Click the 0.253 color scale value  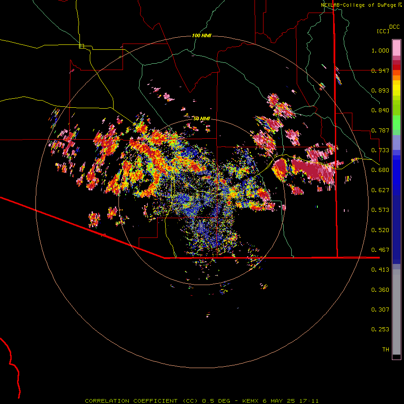380,329
